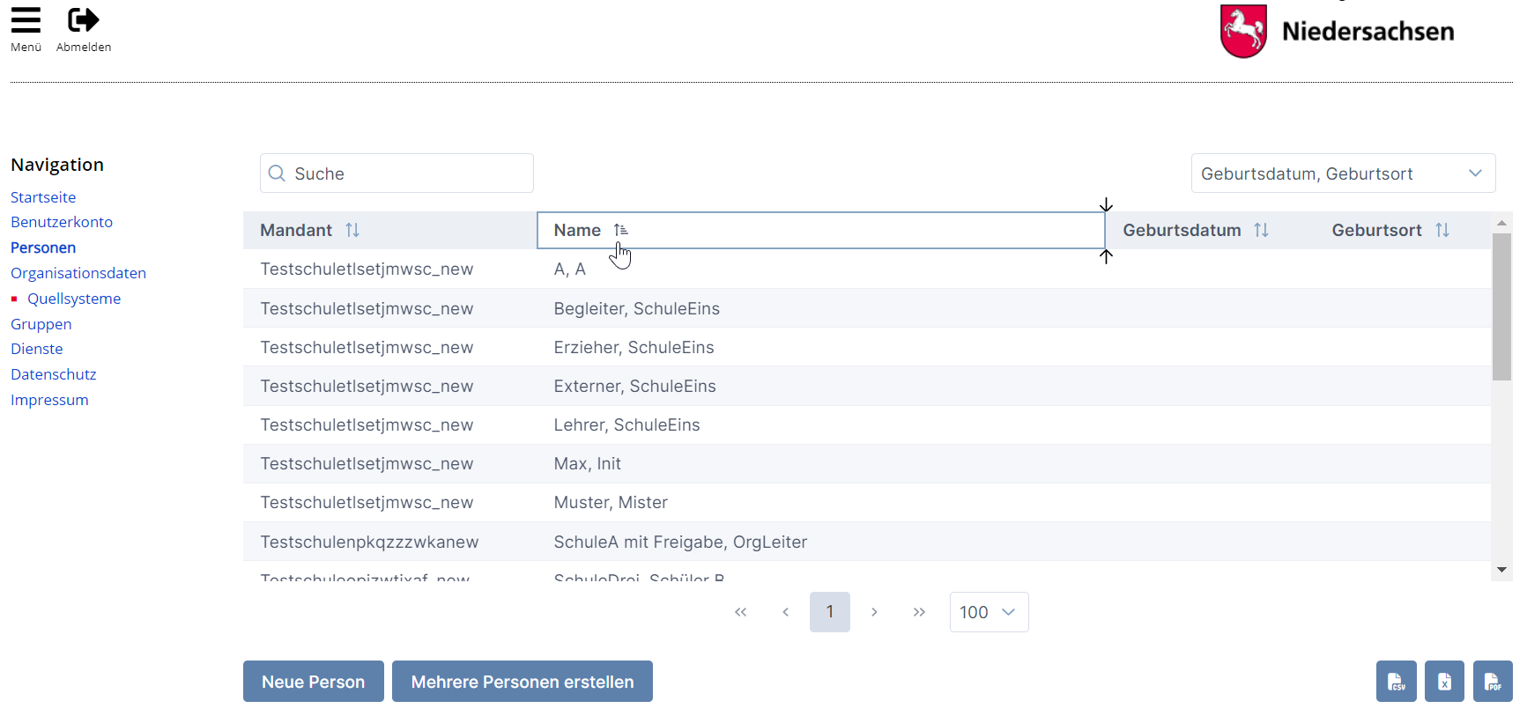
Task: Click the Geburtsdatum sort icon
Action: pos(1261,230)
